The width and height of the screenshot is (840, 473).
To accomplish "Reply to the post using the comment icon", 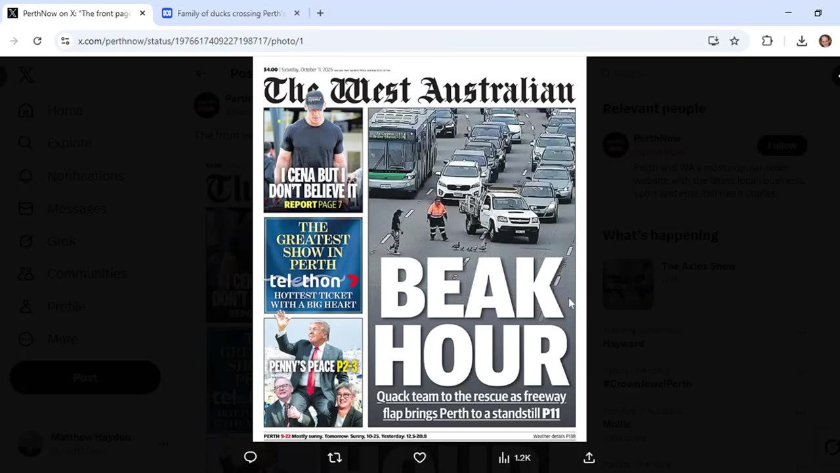I will 250,457.
